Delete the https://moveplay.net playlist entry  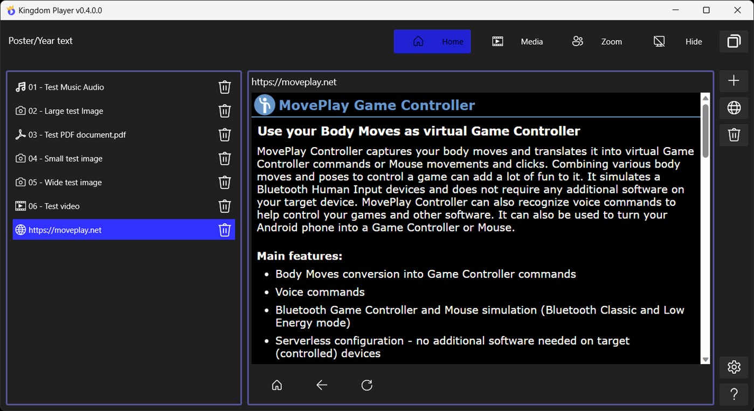(225, 230)
